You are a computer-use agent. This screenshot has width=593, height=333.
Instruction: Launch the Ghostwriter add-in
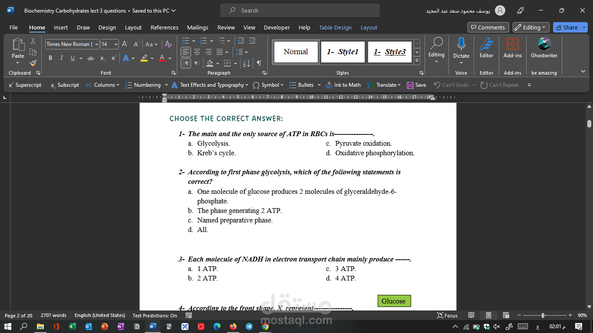pyautogui.click(x=544, y=48)
